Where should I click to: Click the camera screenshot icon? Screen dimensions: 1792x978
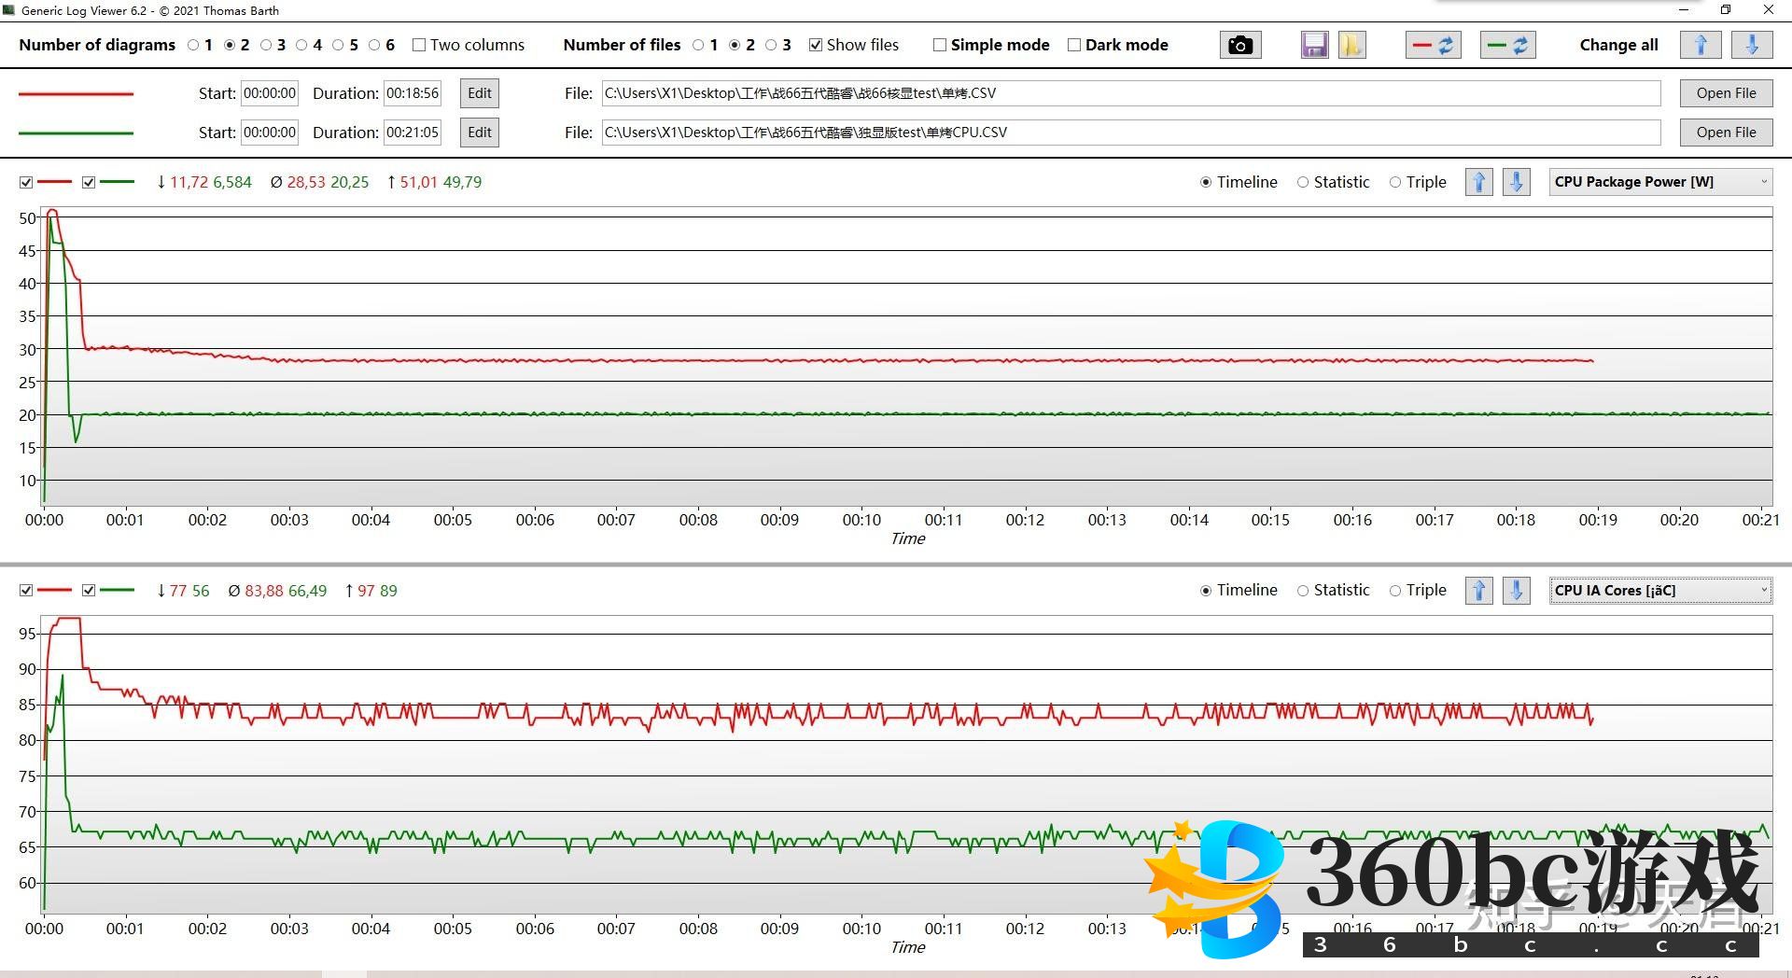(1239, 45)
